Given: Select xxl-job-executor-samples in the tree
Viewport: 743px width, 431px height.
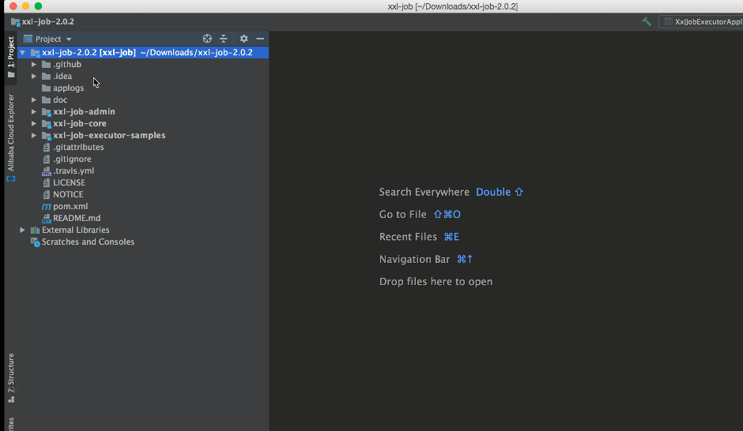Looking at the screenshot, I should coord(109,135).
